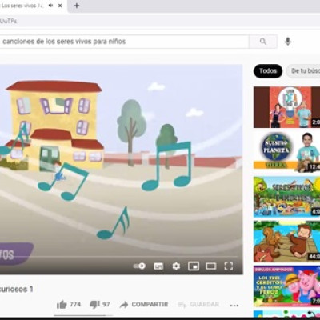Start voice search with microphone icon
320x320 pixels.
point(288,42)
